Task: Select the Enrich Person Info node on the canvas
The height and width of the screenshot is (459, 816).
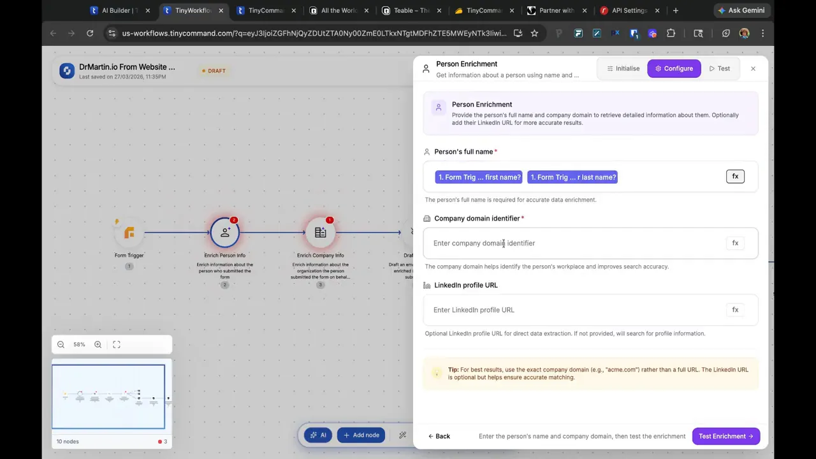Action: [x=224, y=231]
